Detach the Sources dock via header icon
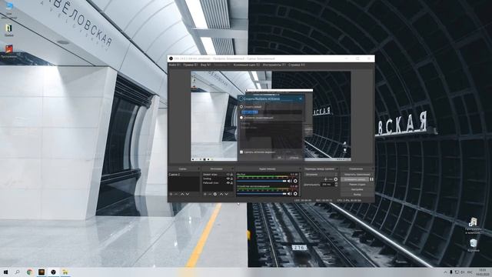This screenshot has height=277, width=492. tap(232, 169)
